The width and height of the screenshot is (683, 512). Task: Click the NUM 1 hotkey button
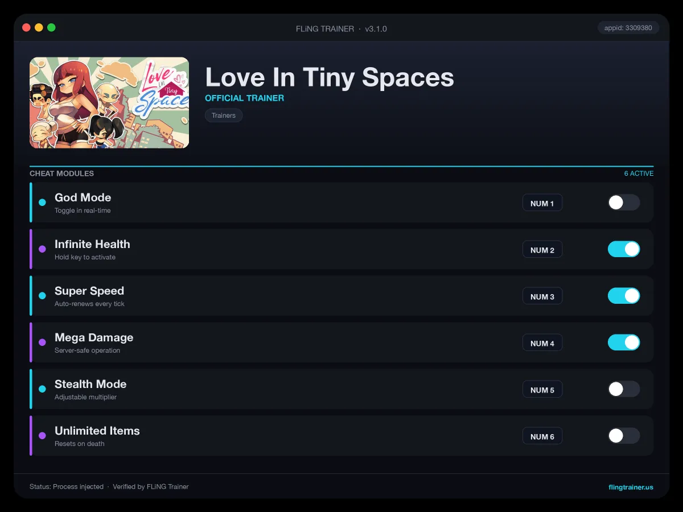point(542,203)
